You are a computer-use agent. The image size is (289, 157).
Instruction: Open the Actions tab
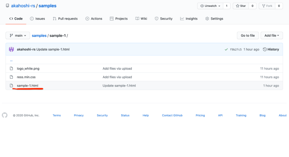(x=94, y=19)
